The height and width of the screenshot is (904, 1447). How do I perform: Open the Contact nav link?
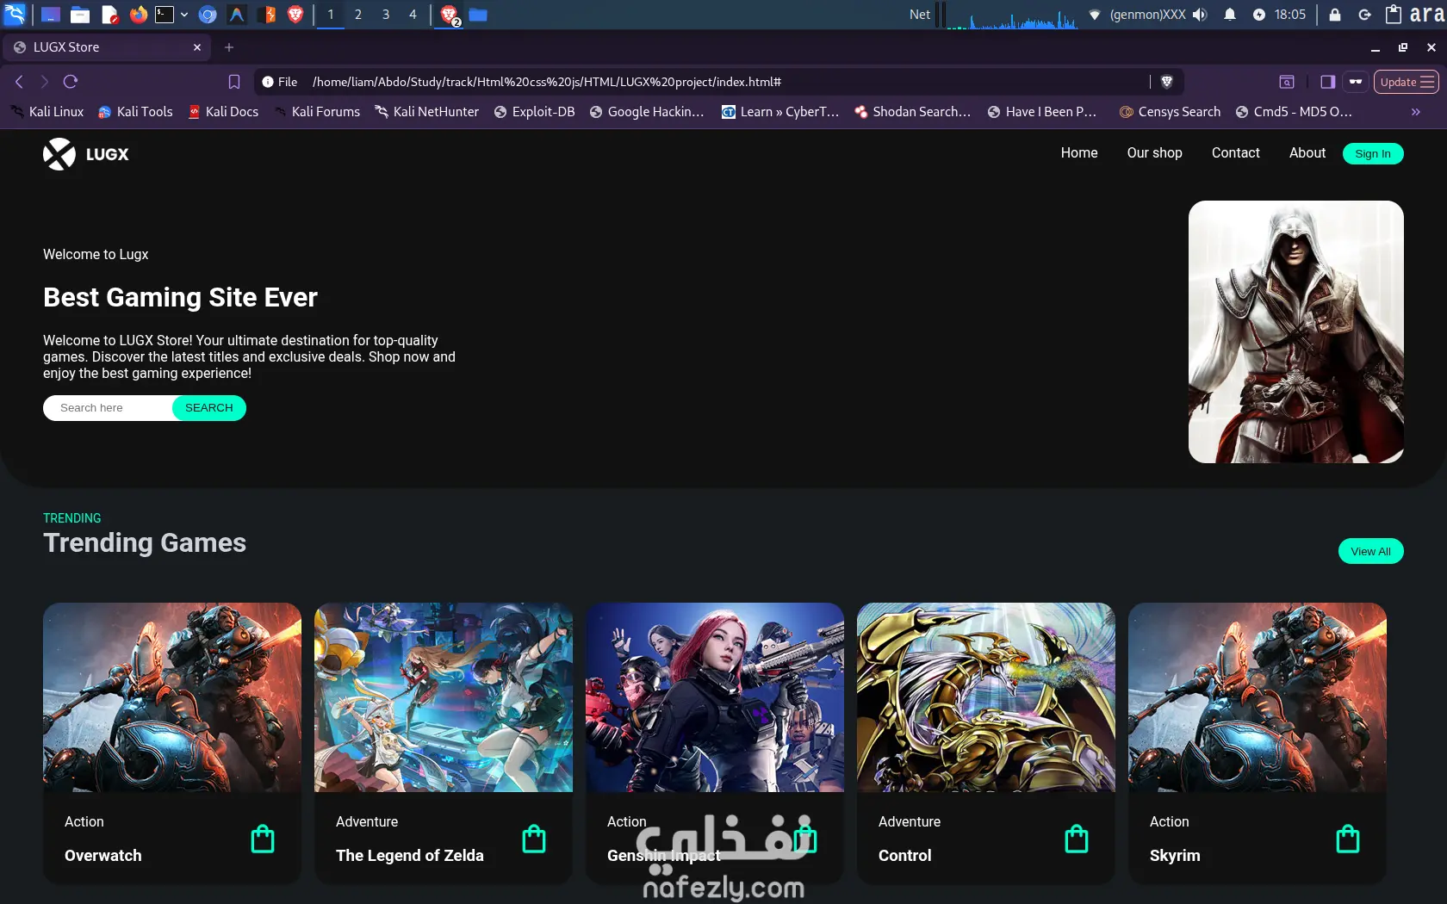tap(1236, 153)
